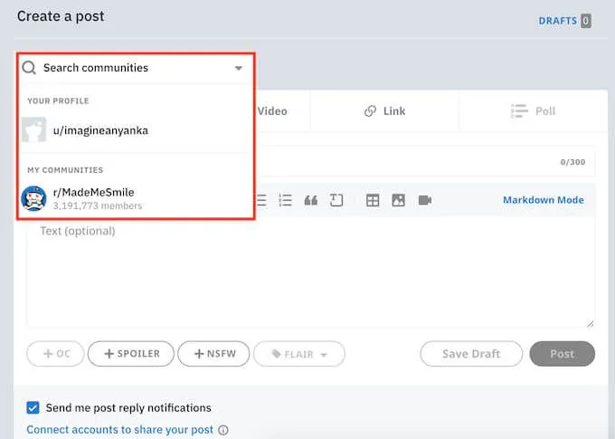Click the "Create a post" heading

coord(61,16)
